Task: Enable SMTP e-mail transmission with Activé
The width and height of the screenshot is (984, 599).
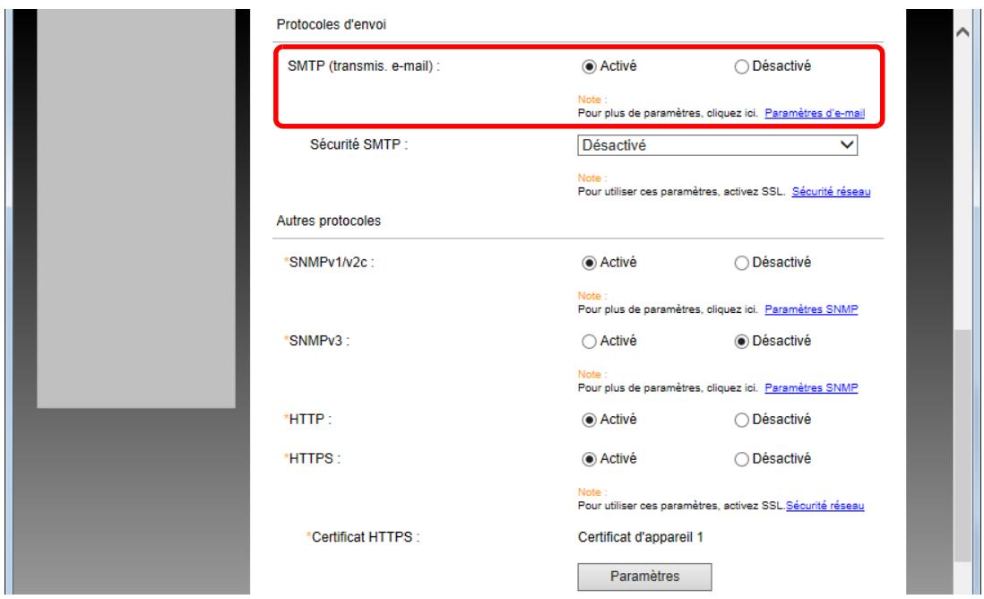Action: (x=590, y=65)
